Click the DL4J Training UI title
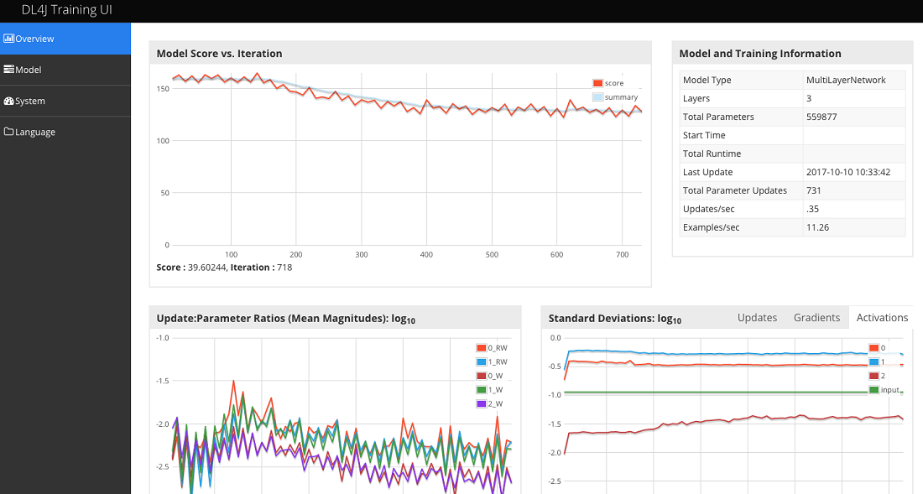This screenshot has height=494, width=923. coord(66,10)
